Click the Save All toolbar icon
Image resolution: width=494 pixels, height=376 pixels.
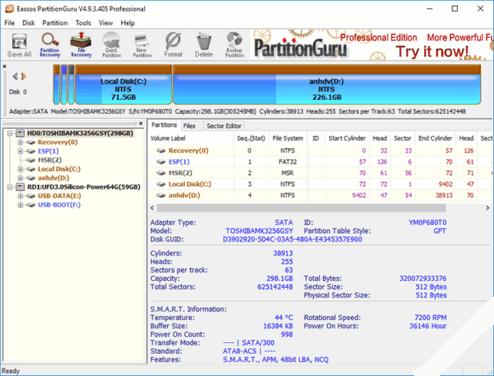[x=19, y=45]
